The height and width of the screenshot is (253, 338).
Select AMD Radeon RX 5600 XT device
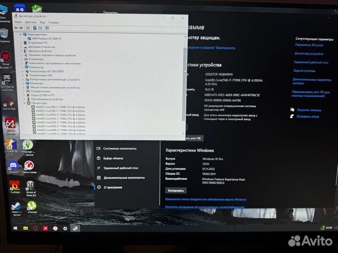point(48,38)
